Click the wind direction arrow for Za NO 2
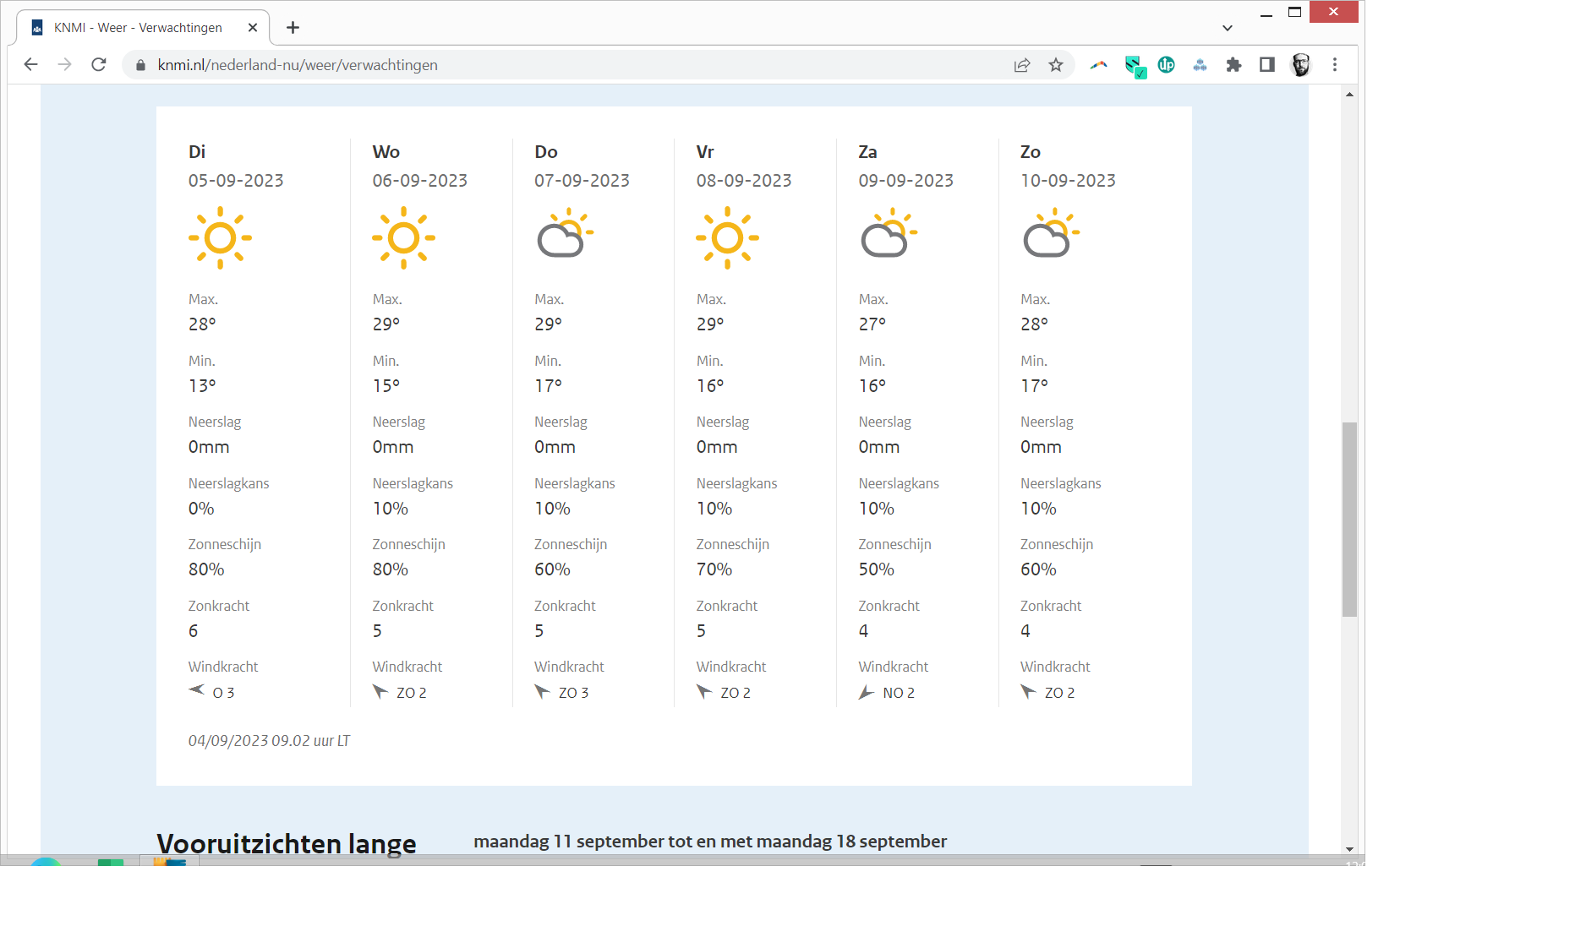Image resolution: width=1586 pixels, height=926 pixels. click(867, 693)
